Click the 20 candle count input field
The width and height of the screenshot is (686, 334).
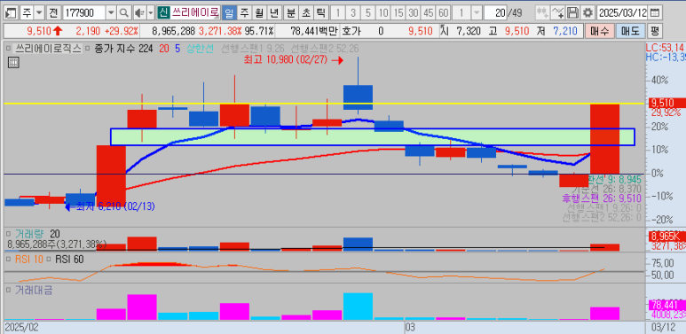(495, 13)
